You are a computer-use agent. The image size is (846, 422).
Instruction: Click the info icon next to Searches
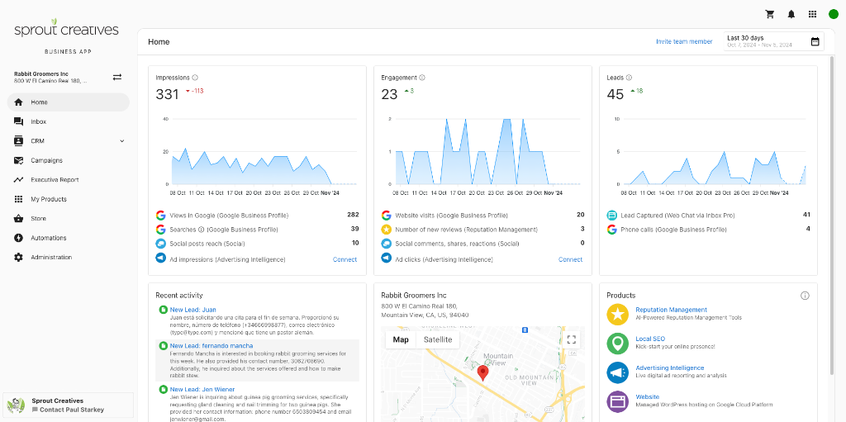tap(201, 230)
